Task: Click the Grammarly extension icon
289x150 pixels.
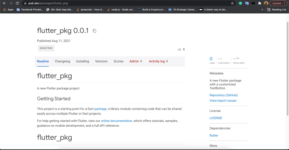Action: 240,3
